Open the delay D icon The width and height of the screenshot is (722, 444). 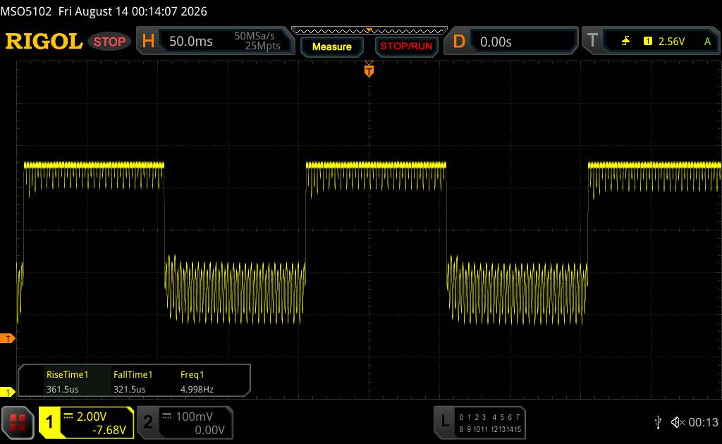point(458,42)
